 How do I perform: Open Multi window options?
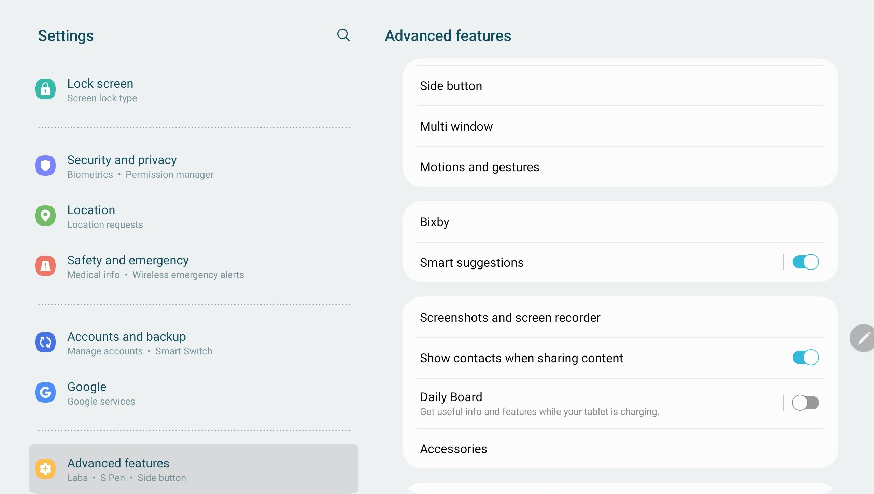(456, 127)
